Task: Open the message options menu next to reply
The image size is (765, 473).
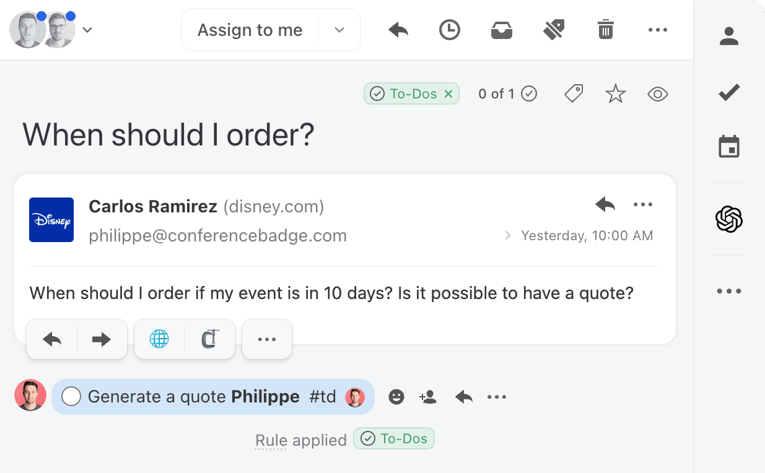Action: tap(642, 204)
